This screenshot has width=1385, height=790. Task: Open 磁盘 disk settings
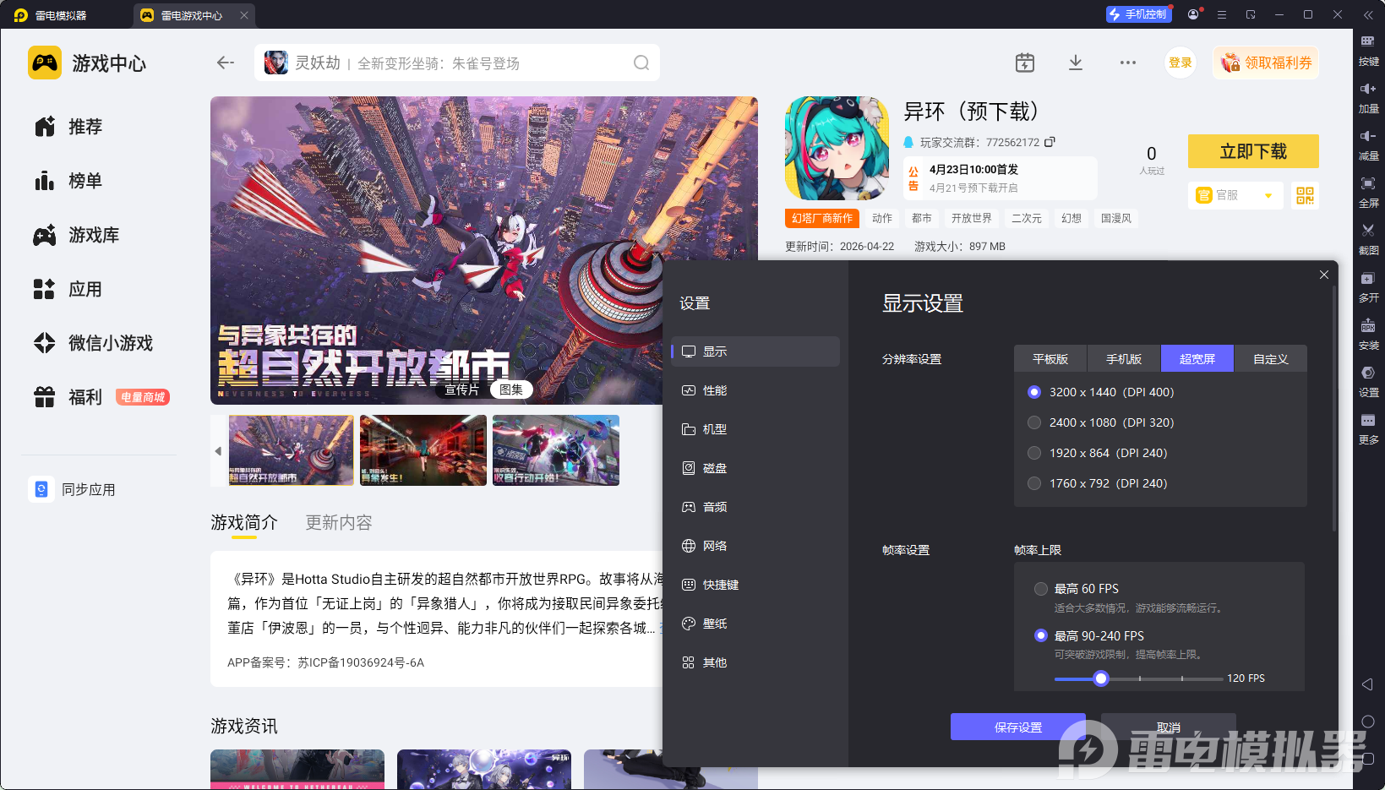point(755,468)
